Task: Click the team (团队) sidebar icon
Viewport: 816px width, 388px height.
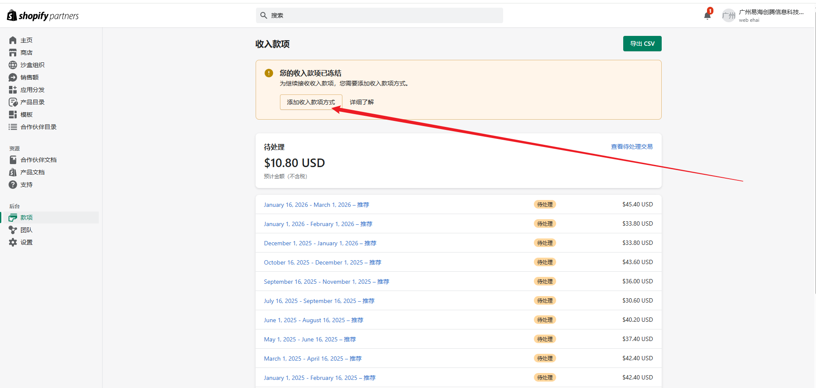Action: tap(13, 230)
